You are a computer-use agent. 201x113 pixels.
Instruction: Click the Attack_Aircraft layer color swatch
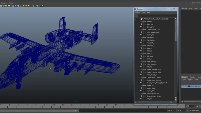pyautogui.click(x=189, y=86)
